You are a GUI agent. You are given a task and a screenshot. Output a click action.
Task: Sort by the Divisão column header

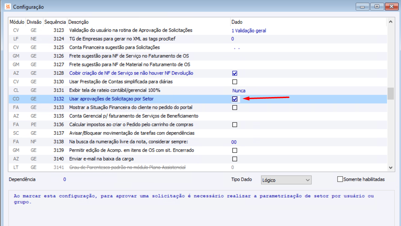(x=34, y=22)
